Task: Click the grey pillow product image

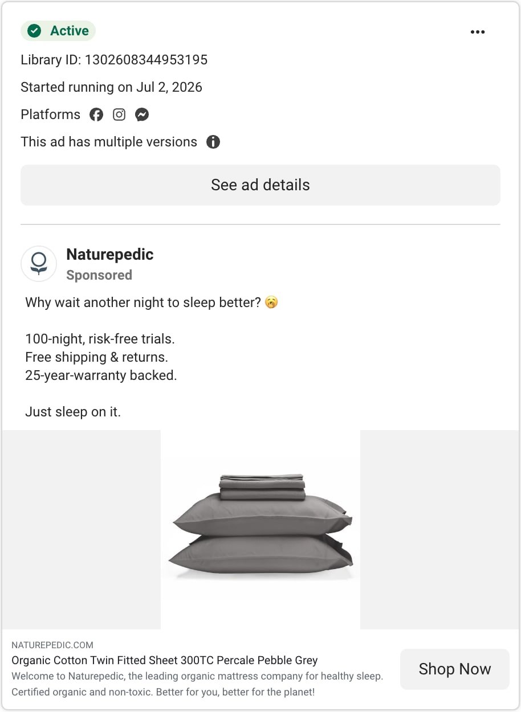Action: tap(260, 530)
